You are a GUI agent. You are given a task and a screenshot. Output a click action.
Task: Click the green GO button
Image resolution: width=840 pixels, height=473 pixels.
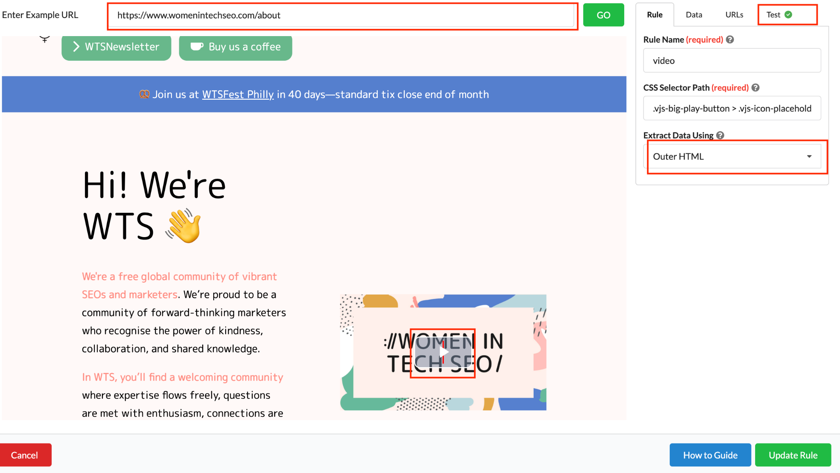pyautogui.click(x=603, y=15)
